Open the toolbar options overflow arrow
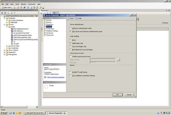 click(43, 8)
